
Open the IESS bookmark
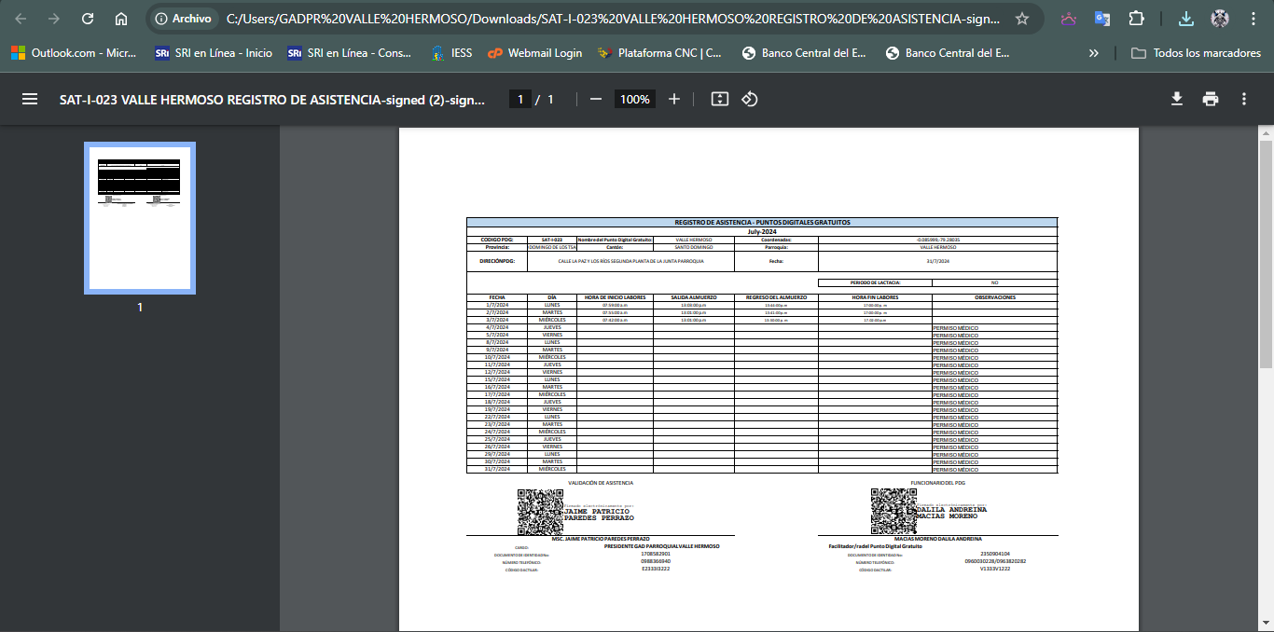tap(451, 53)
